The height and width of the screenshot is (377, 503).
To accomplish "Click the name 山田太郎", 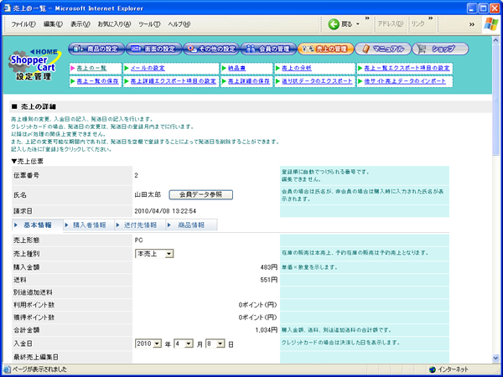I will click(148, 194).
